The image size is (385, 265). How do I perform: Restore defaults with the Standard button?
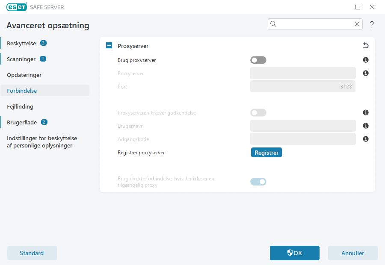tap(32, 253)
